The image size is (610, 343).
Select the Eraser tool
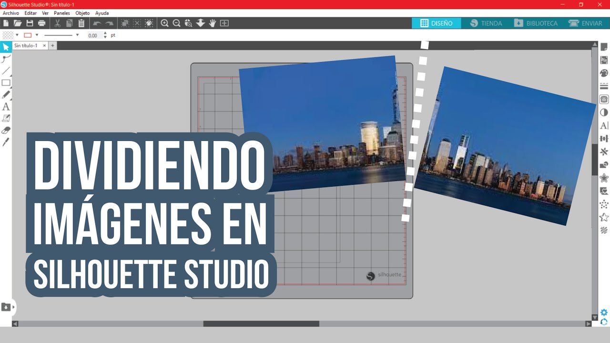[6, 130]
